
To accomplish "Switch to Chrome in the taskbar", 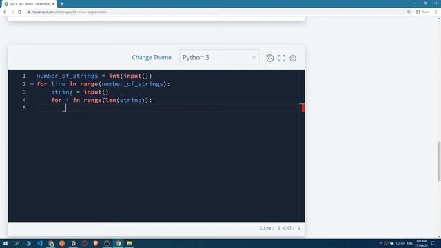I will 119,243.
